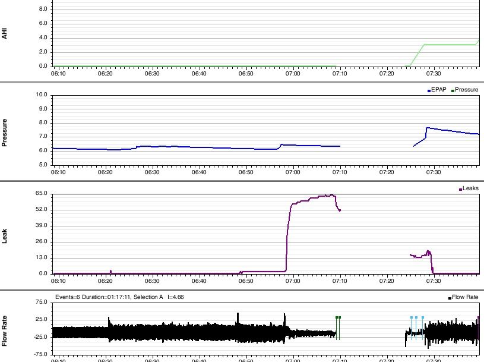The image size is (484, 362).
Task: Click the Events=6 Duration status text
Action: pyautogui.click(x=109, y=296)
